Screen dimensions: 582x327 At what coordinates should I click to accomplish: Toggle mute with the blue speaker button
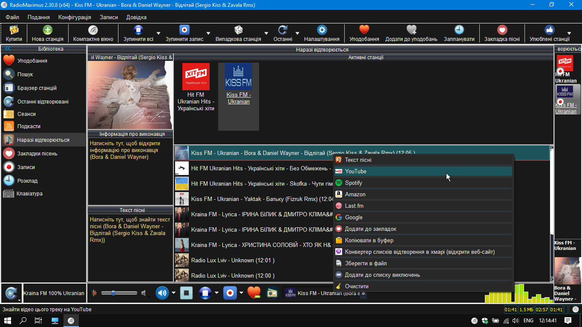pyautogui.click(x=162, y=293)
